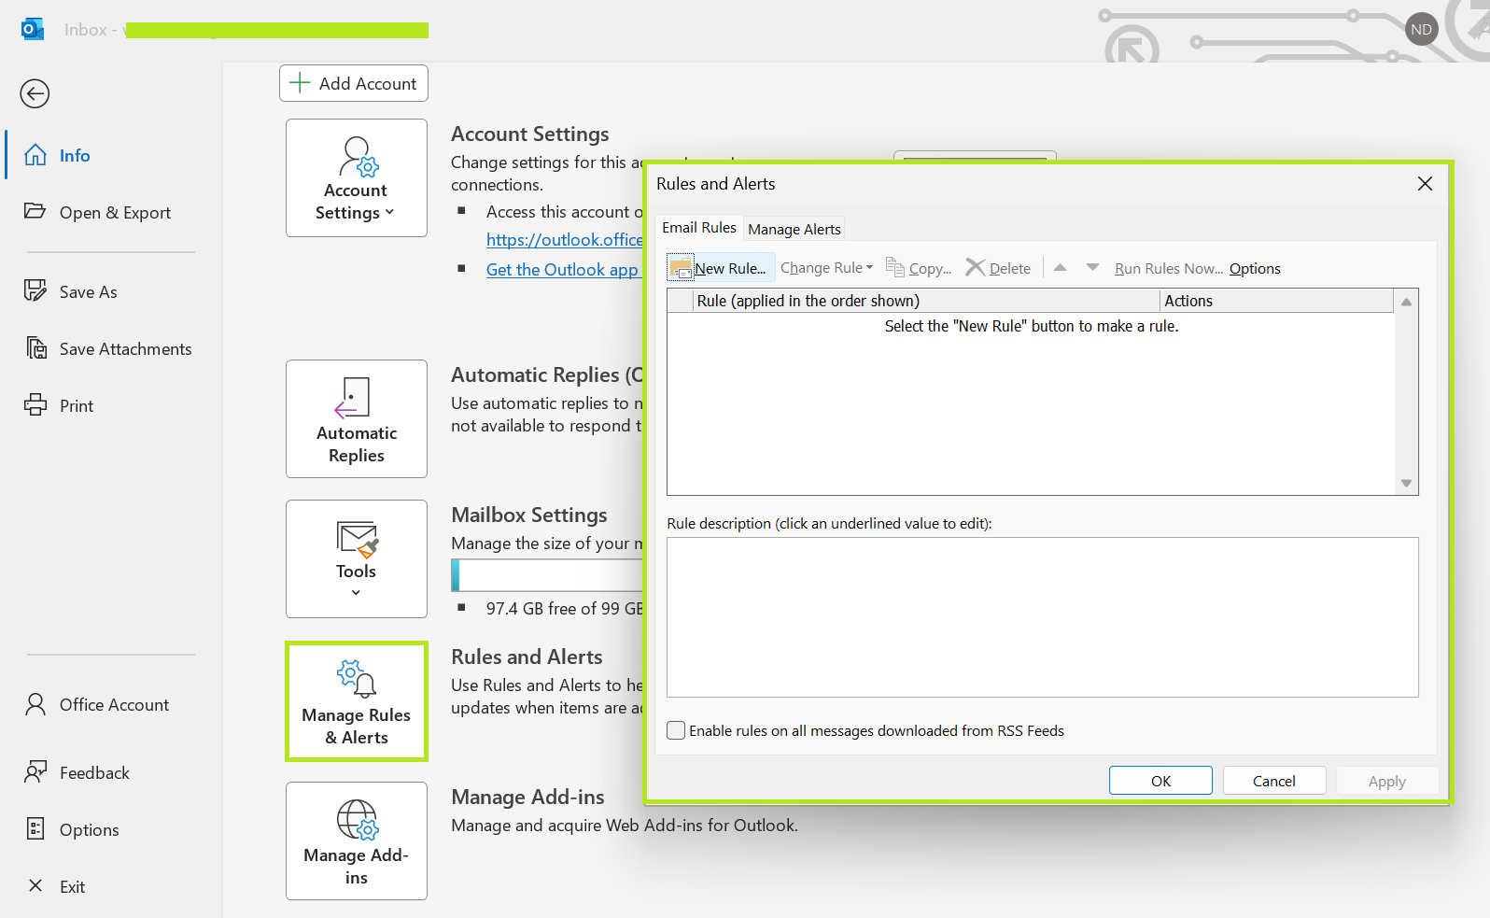Image resolution: width=1490 pixels, height=918 pixels.
Task: Expand Account Settings dropdown button
Action: point(357,177)
